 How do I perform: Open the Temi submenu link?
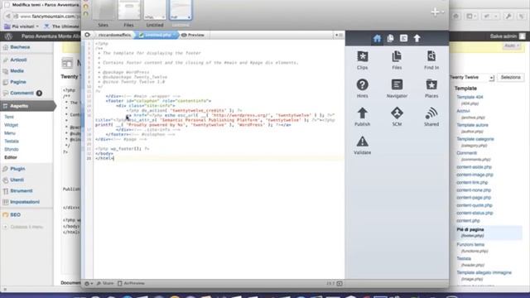[9, 117]
